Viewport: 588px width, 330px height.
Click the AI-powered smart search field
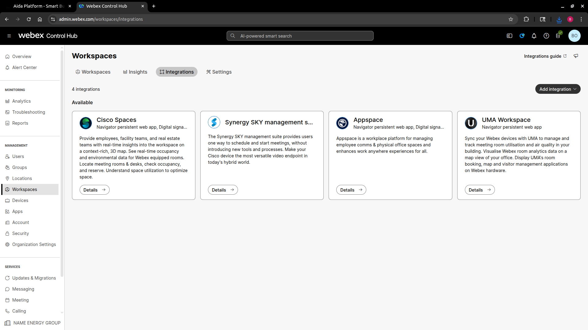[x=300, y=36]
